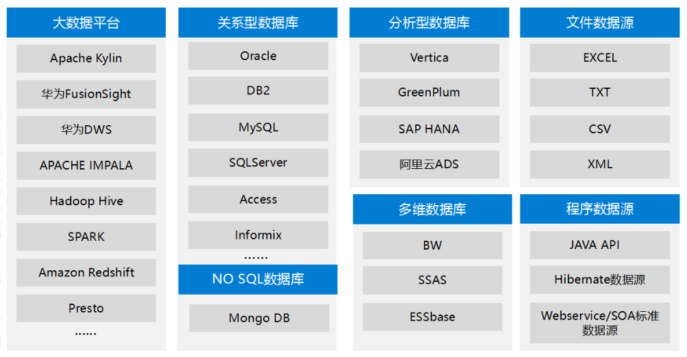Click the SAP HANA box
The width and height of the screenshot is (687, 357).
tap(429, 129)
